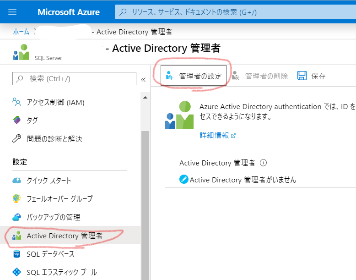Click the SQL Server header icon
Image resolution: width=356 pixels, height=280 pixels.
[21, 52]
